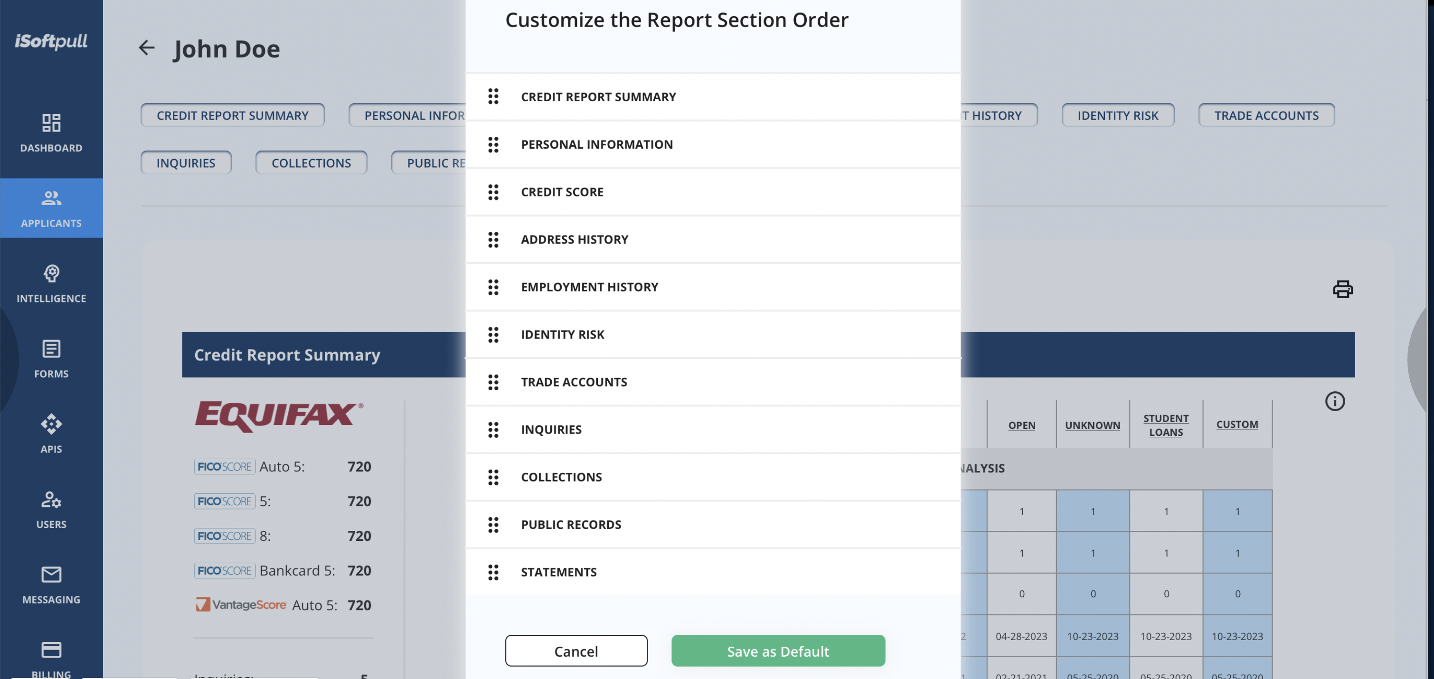Open the Inquiries section tab
This screenshot has height=679, width=1434.
(185, 162)
